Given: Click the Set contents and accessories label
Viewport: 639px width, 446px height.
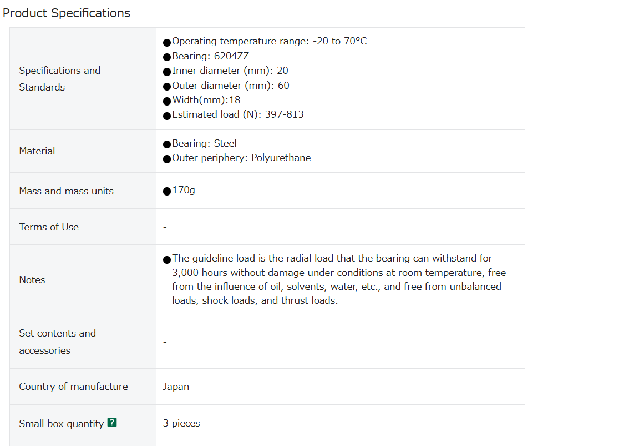Looking at the screenshot, I should pos(57,342).
